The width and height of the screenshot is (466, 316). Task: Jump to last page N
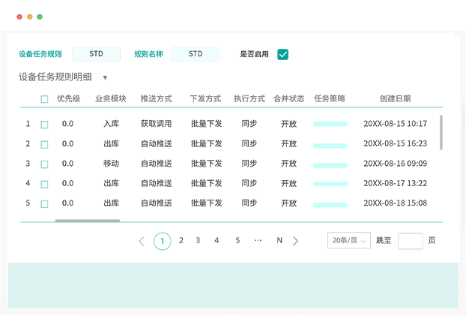[x=279, y=240]
